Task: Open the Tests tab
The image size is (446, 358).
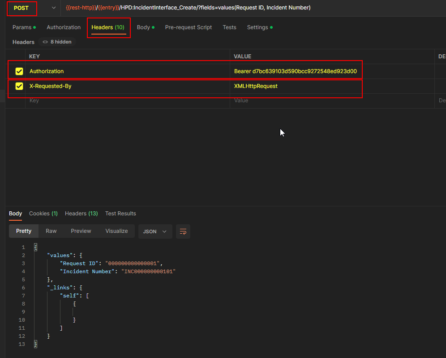Action: 229,27
